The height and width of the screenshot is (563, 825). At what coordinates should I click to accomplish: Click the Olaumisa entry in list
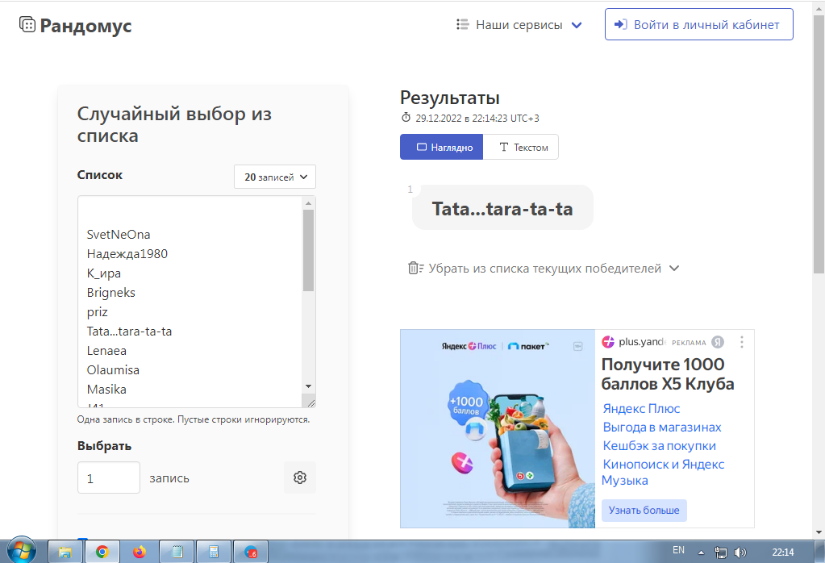click(113, 370)
